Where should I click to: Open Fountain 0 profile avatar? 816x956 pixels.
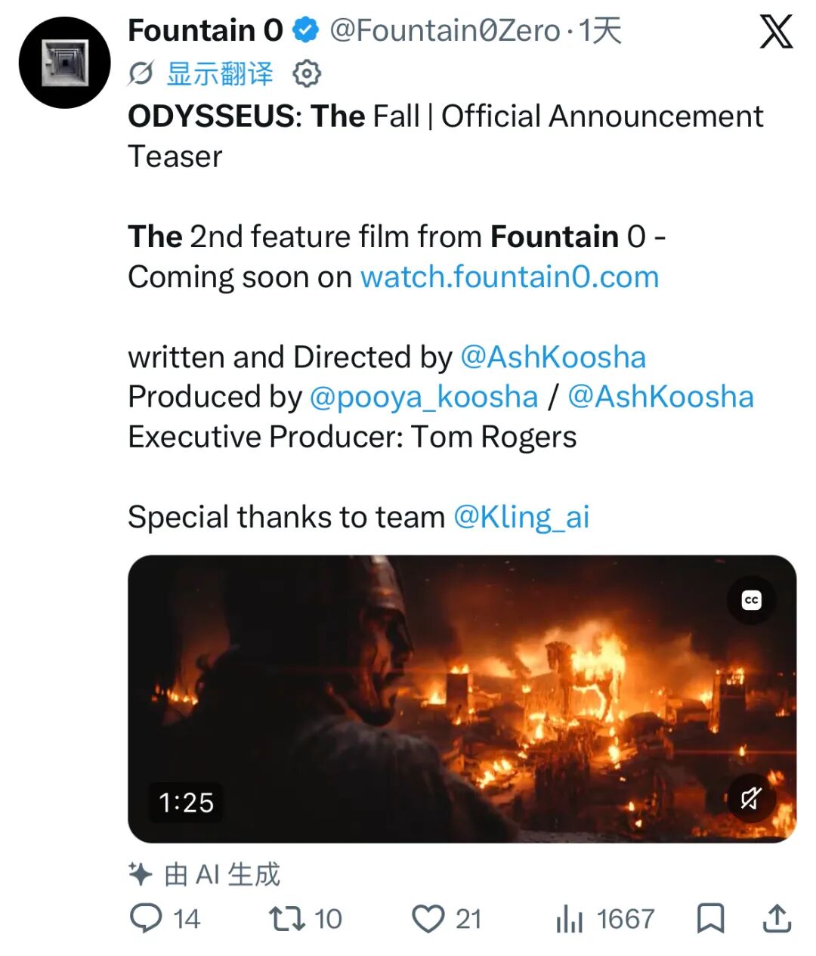click(x=64, y=62)
